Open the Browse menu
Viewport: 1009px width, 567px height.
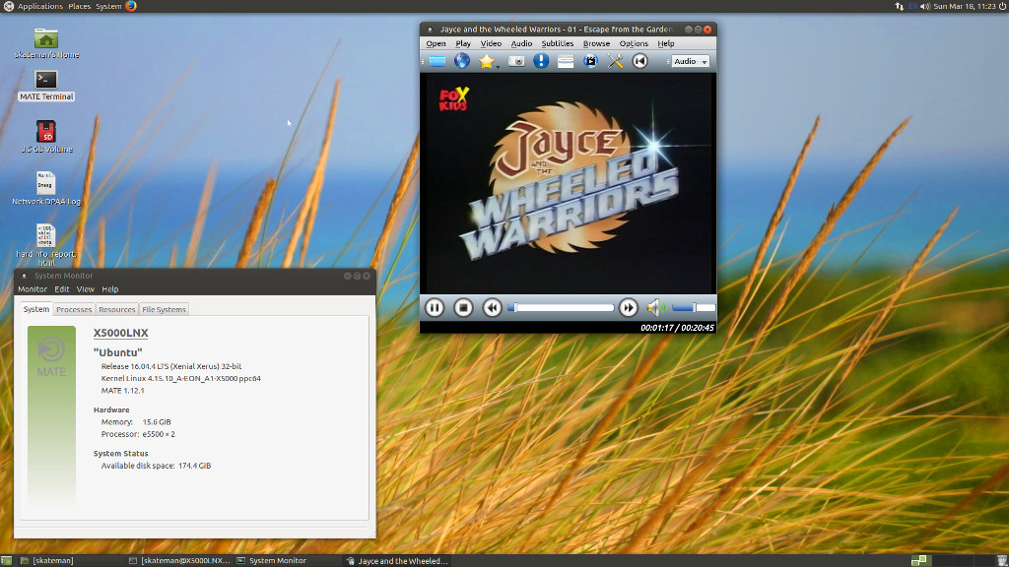(596, 43)
